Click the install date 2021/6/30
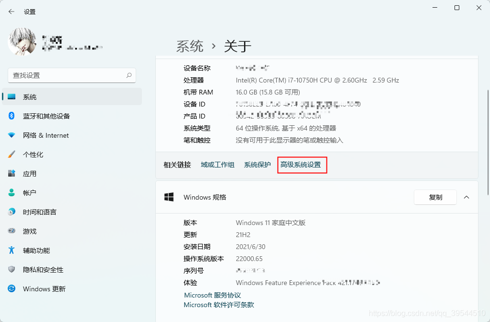Image resolution: width=490 pixels, height=322 pixels. pyautogui.click(x=251, y=247)
